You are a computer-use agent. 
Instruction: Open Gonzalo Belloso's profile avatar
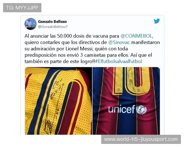click(30, 24)
